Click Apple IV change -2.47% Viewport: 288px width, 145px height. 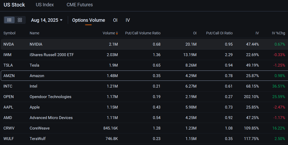tap(279, 107)
